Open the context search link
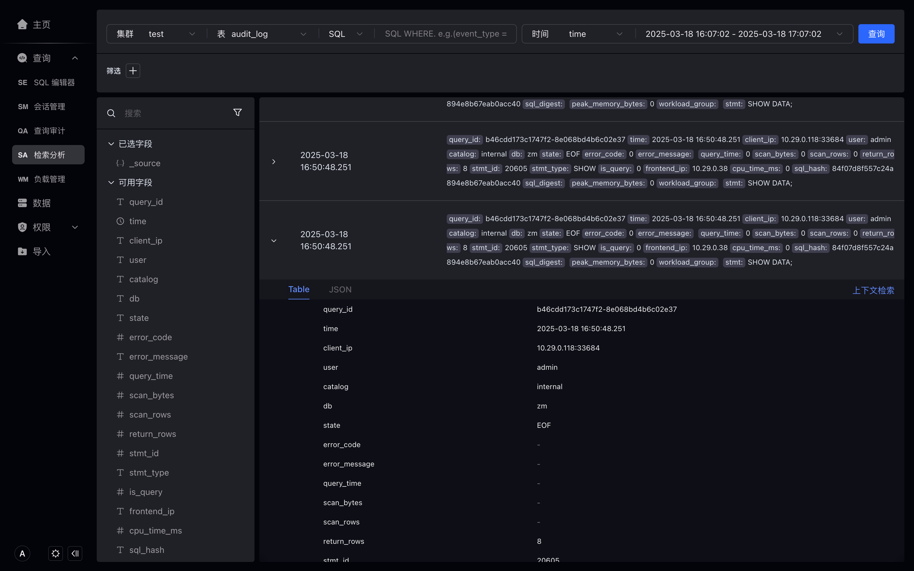The width and height of the screenshot is (914, 571). point(873,290)
